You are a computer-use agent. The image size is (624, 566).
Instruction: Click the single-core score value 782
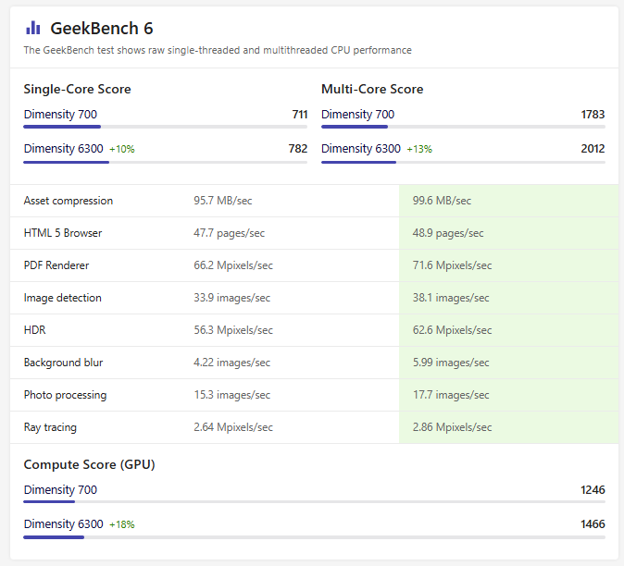(298, 149)
